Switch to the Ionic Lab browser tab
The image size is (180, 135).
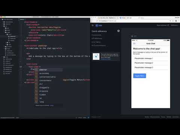130,18
